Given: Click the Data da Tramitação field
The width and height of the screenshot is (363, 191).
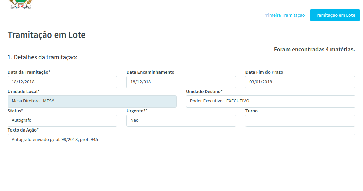Looking at the screenshot, I should tap(63, 82).
